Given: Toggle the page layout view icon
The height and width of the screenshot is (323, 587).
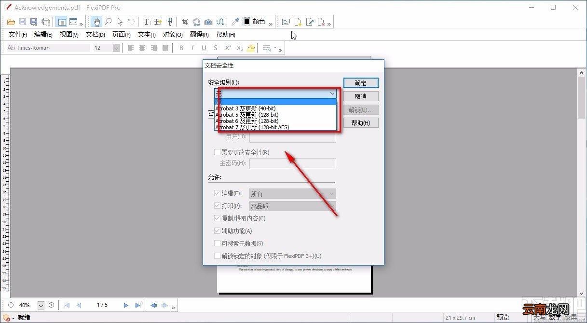Looking at the screenshot, I should coord(61,22).
